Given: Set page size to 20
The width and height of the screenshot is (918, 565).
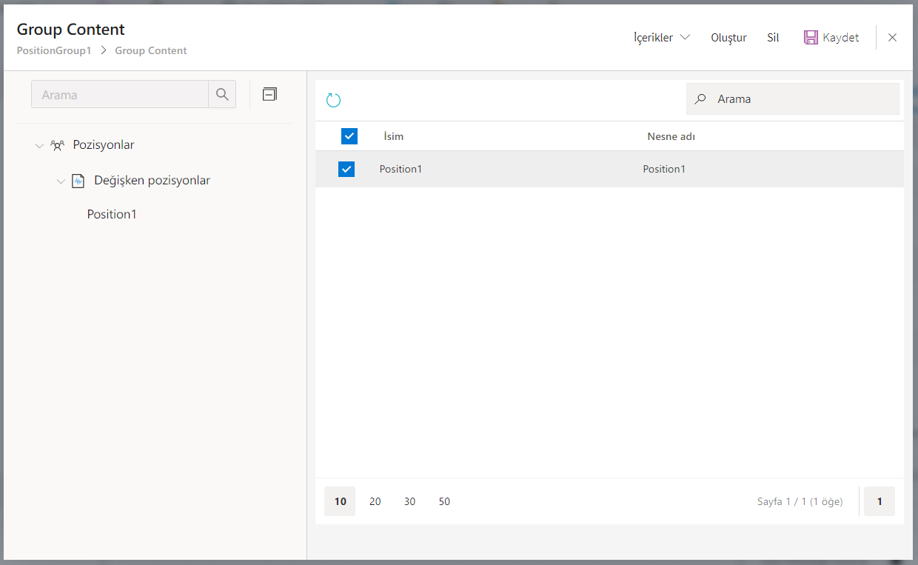Looking at the screenshot, I should point(375,501).
